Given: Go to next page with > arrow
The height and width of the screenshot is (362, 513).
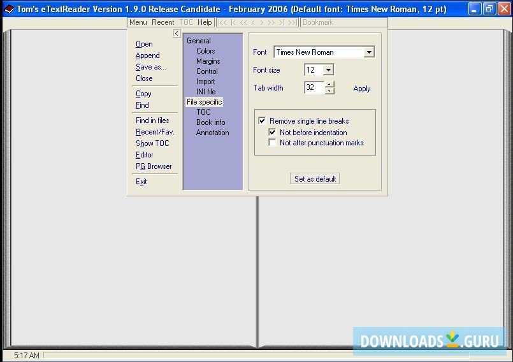Looking at the screenshot, I should click(261, 22).
